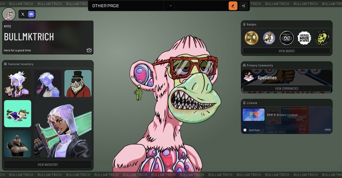
Task: Open the Discord social link
Action: pos(31,14)
